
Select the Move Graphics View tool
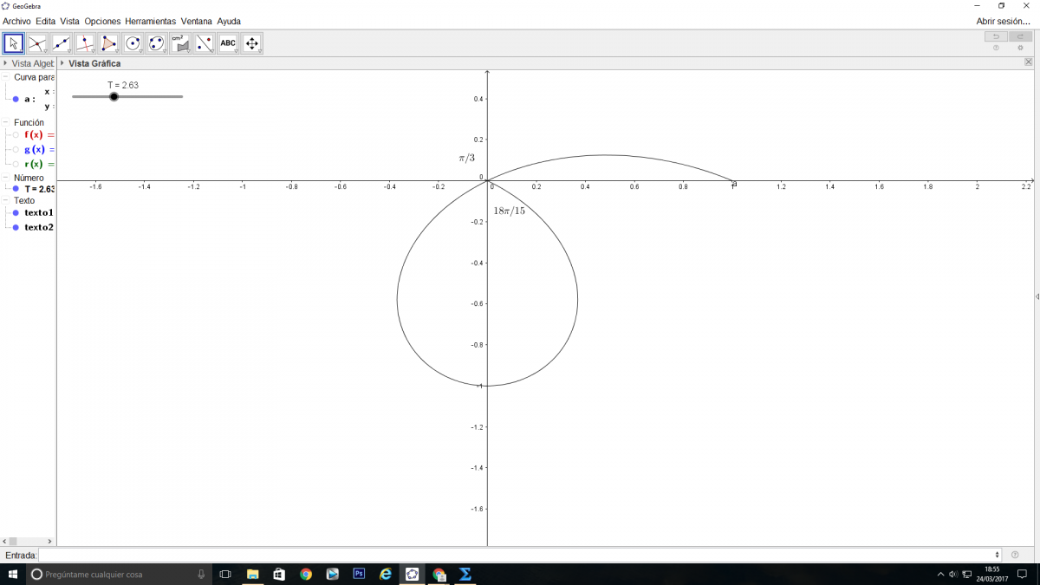252,43
